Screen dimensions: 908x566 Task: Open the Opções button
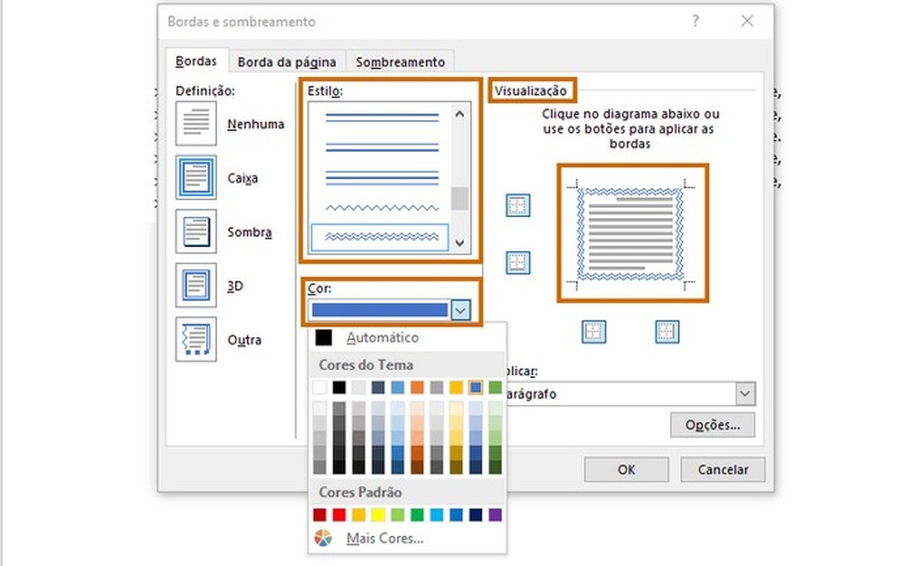[712, 424]
